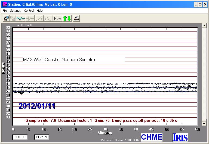Click the grayed-out save data icon

click(x=13, y=18)
